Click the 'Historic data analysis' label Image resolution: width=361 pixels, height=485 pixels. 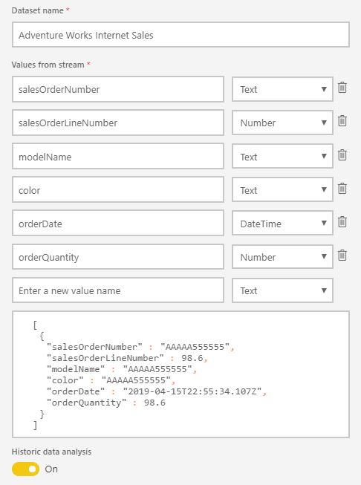coord(52,452)
